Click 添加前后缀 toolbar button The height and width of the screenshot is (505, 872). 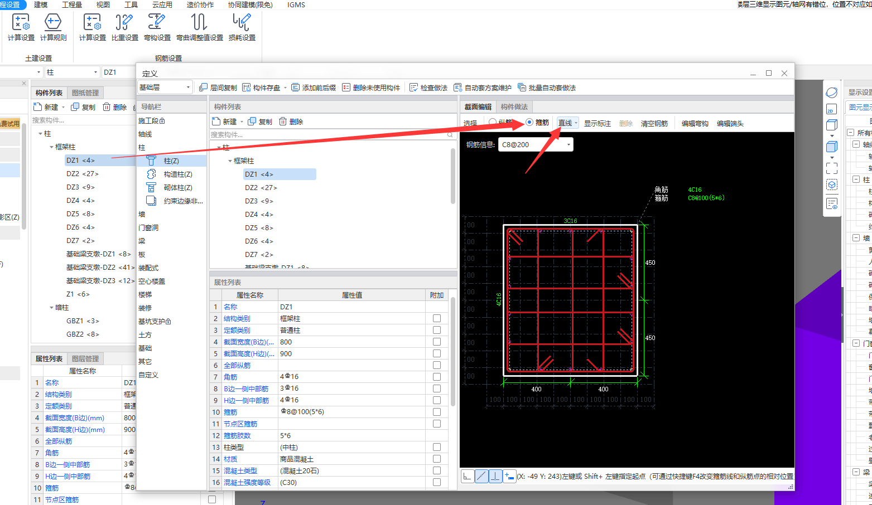click(314, 88)
